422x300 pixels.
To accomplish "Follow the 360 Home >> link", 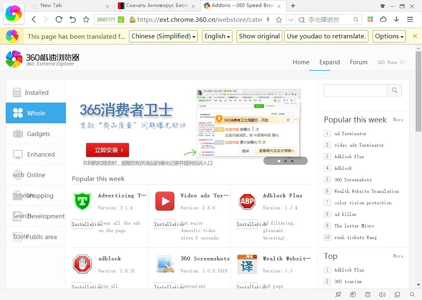I will click(391, 62).
